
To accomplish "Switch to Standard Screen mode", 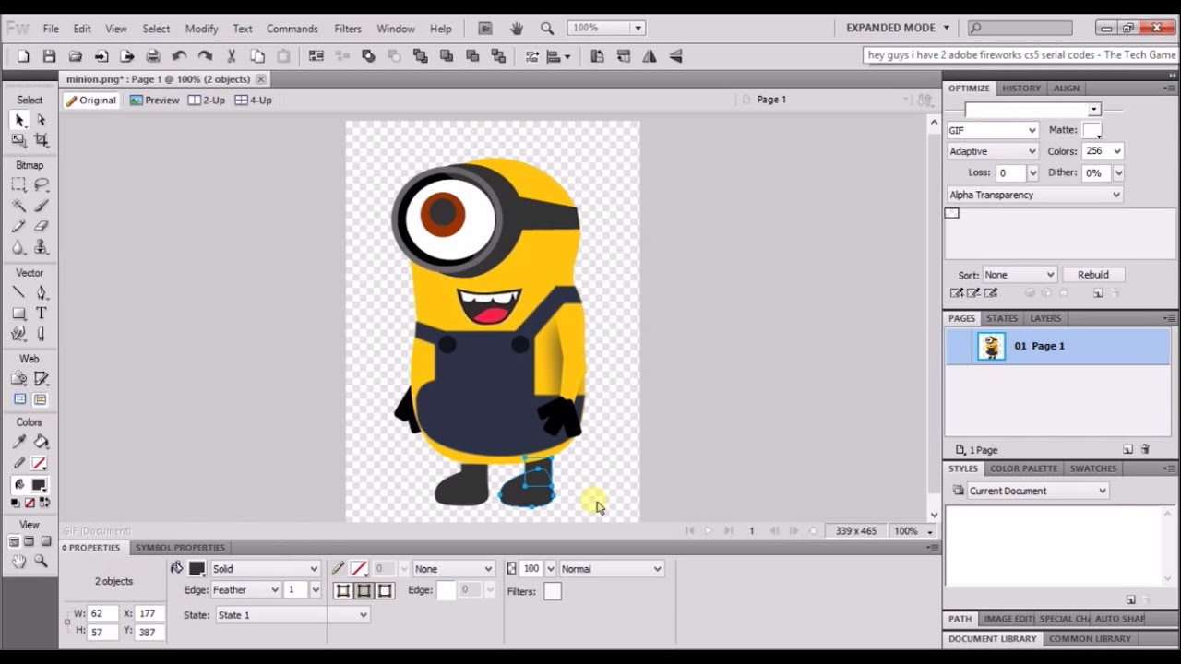I will [x=14, y=541].
